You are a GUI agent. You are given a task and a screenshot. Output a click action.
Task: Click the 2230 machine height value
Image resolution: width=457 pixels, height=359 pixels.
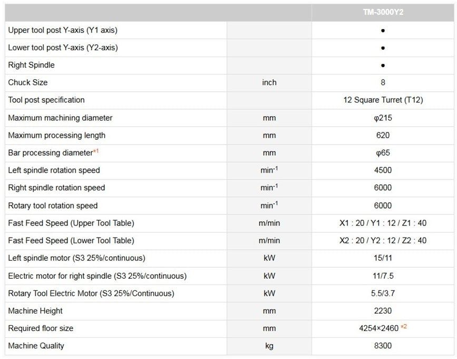tap(383, 311)
